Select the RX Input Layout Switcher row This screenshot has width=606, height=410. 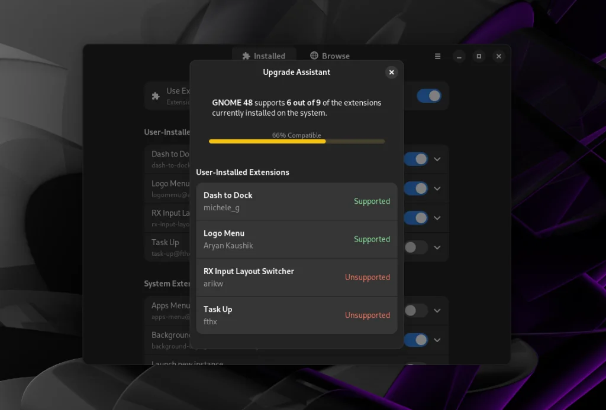point(296,277)
